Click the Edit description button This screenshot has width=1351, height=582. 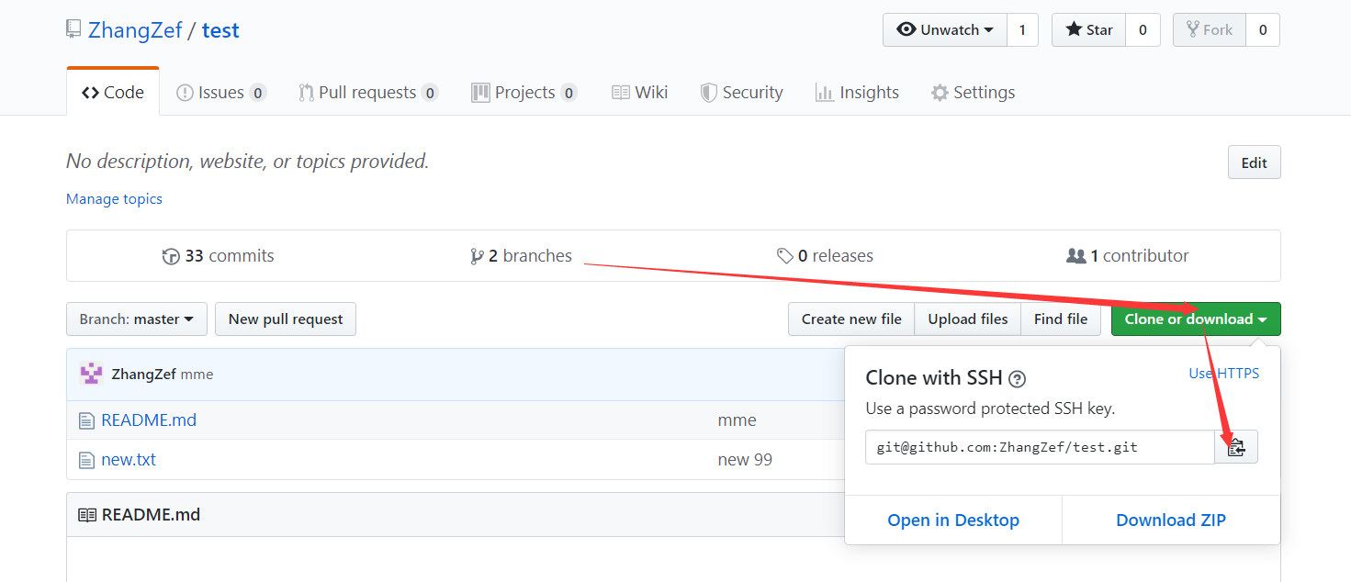[x=1254, y=162]
